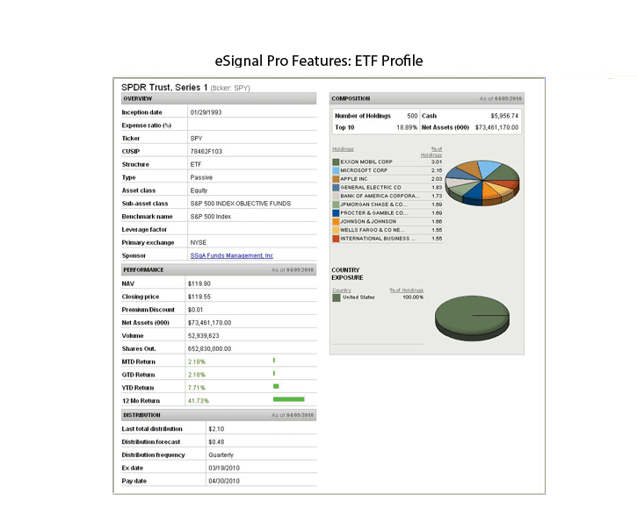Click the Last total distribution value $2.10
The image size is (637, 509).
coord(216,429)
